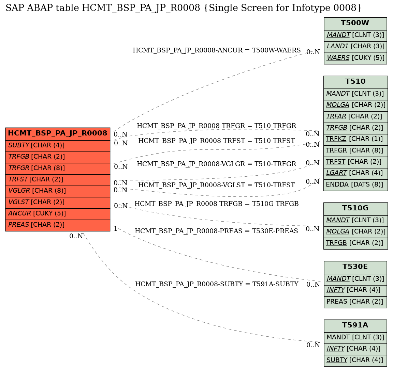The width and height of the screenshot is (393, 370).
Task: Click the VGLGR = T510-TRFGR relation label
Action: click(217, 164)
